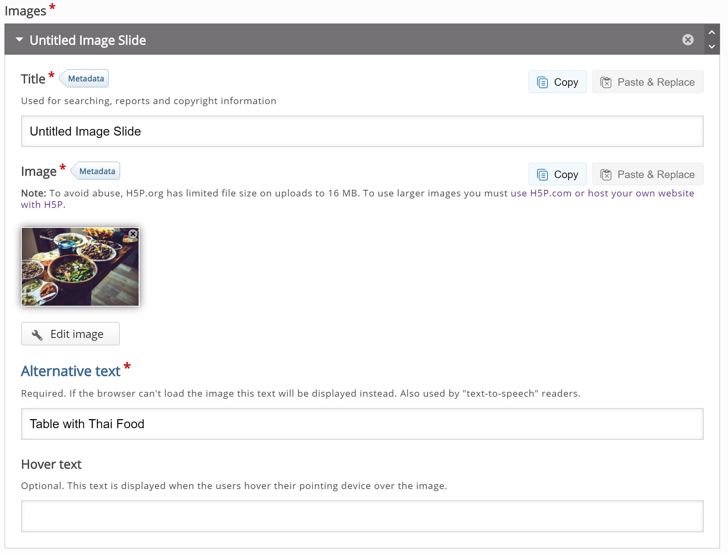Copy the Image section content
Screen dimensions: 728x553
coord(558,174)
